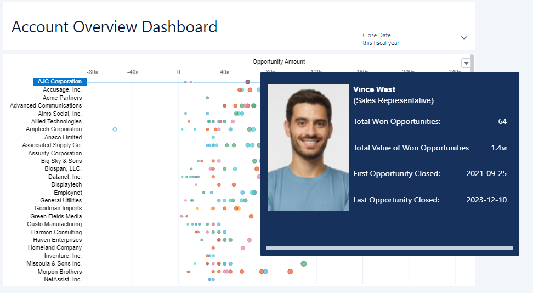Click the orange dot in Green Fields Media row
Screen dimensions: 533x293
(251, 216)
